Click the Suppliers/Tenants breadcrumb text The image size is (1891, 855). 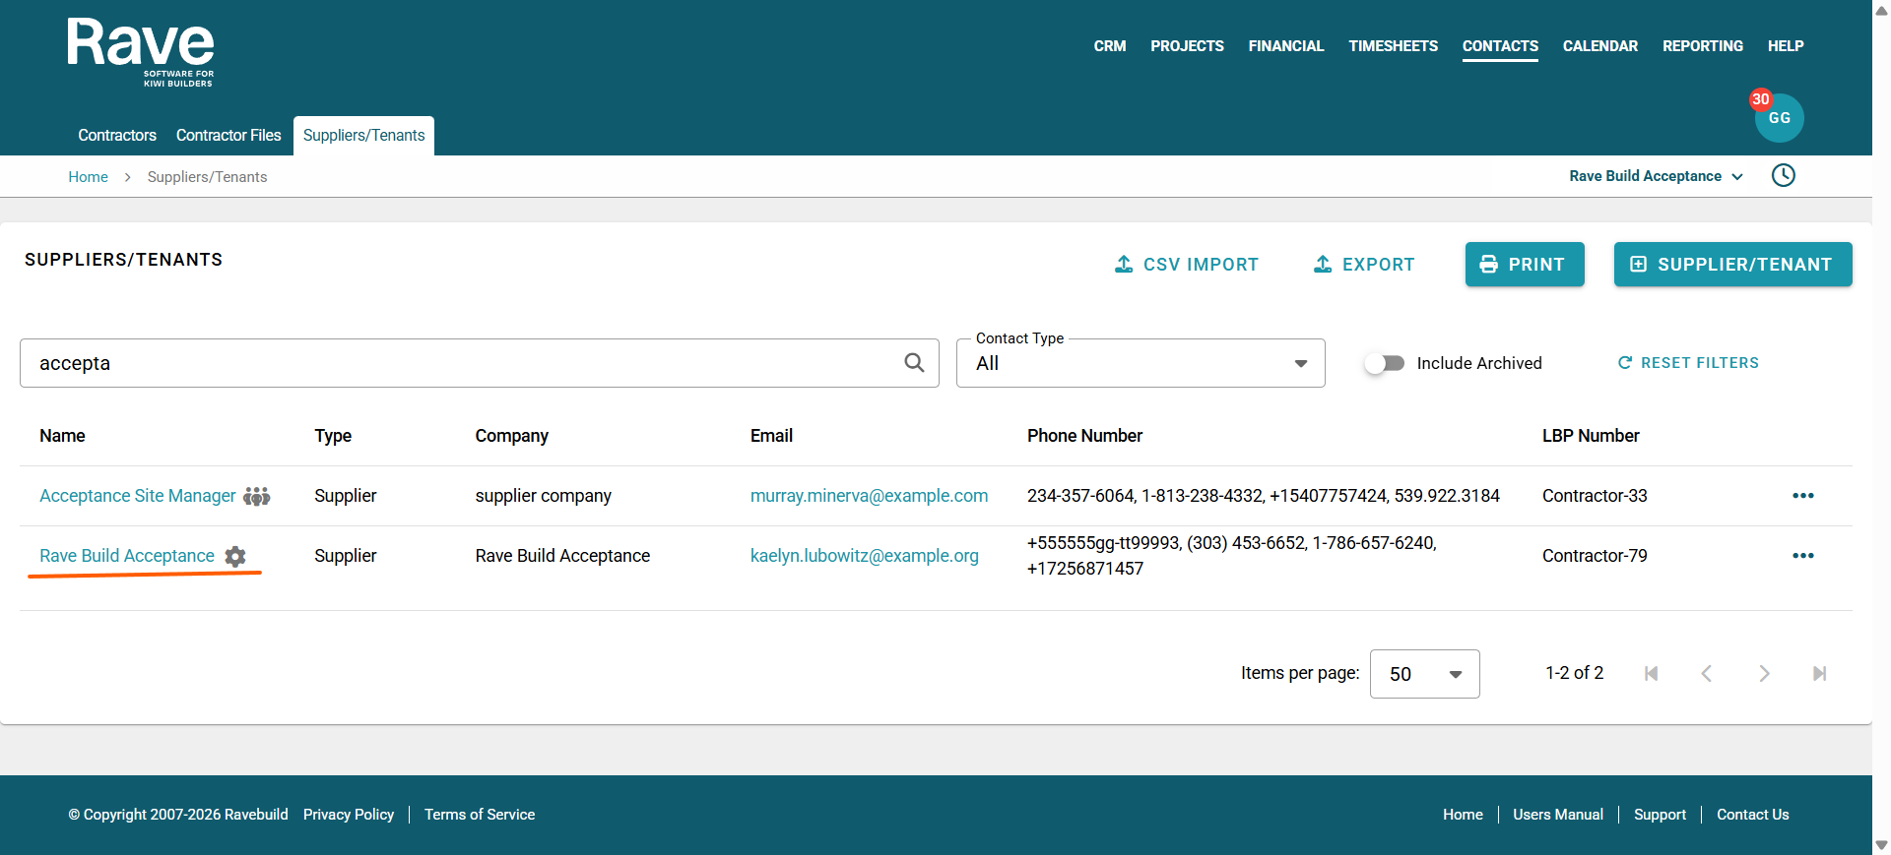(x=207, y=177)
